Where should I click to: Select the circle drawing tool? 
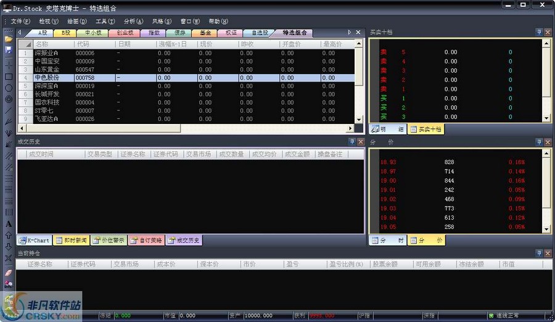pyautogui.click(x=9, y=88)
